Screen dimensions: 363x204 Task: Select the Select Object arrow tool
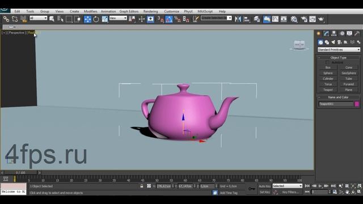pyautogui.click(x=52, y=19)
